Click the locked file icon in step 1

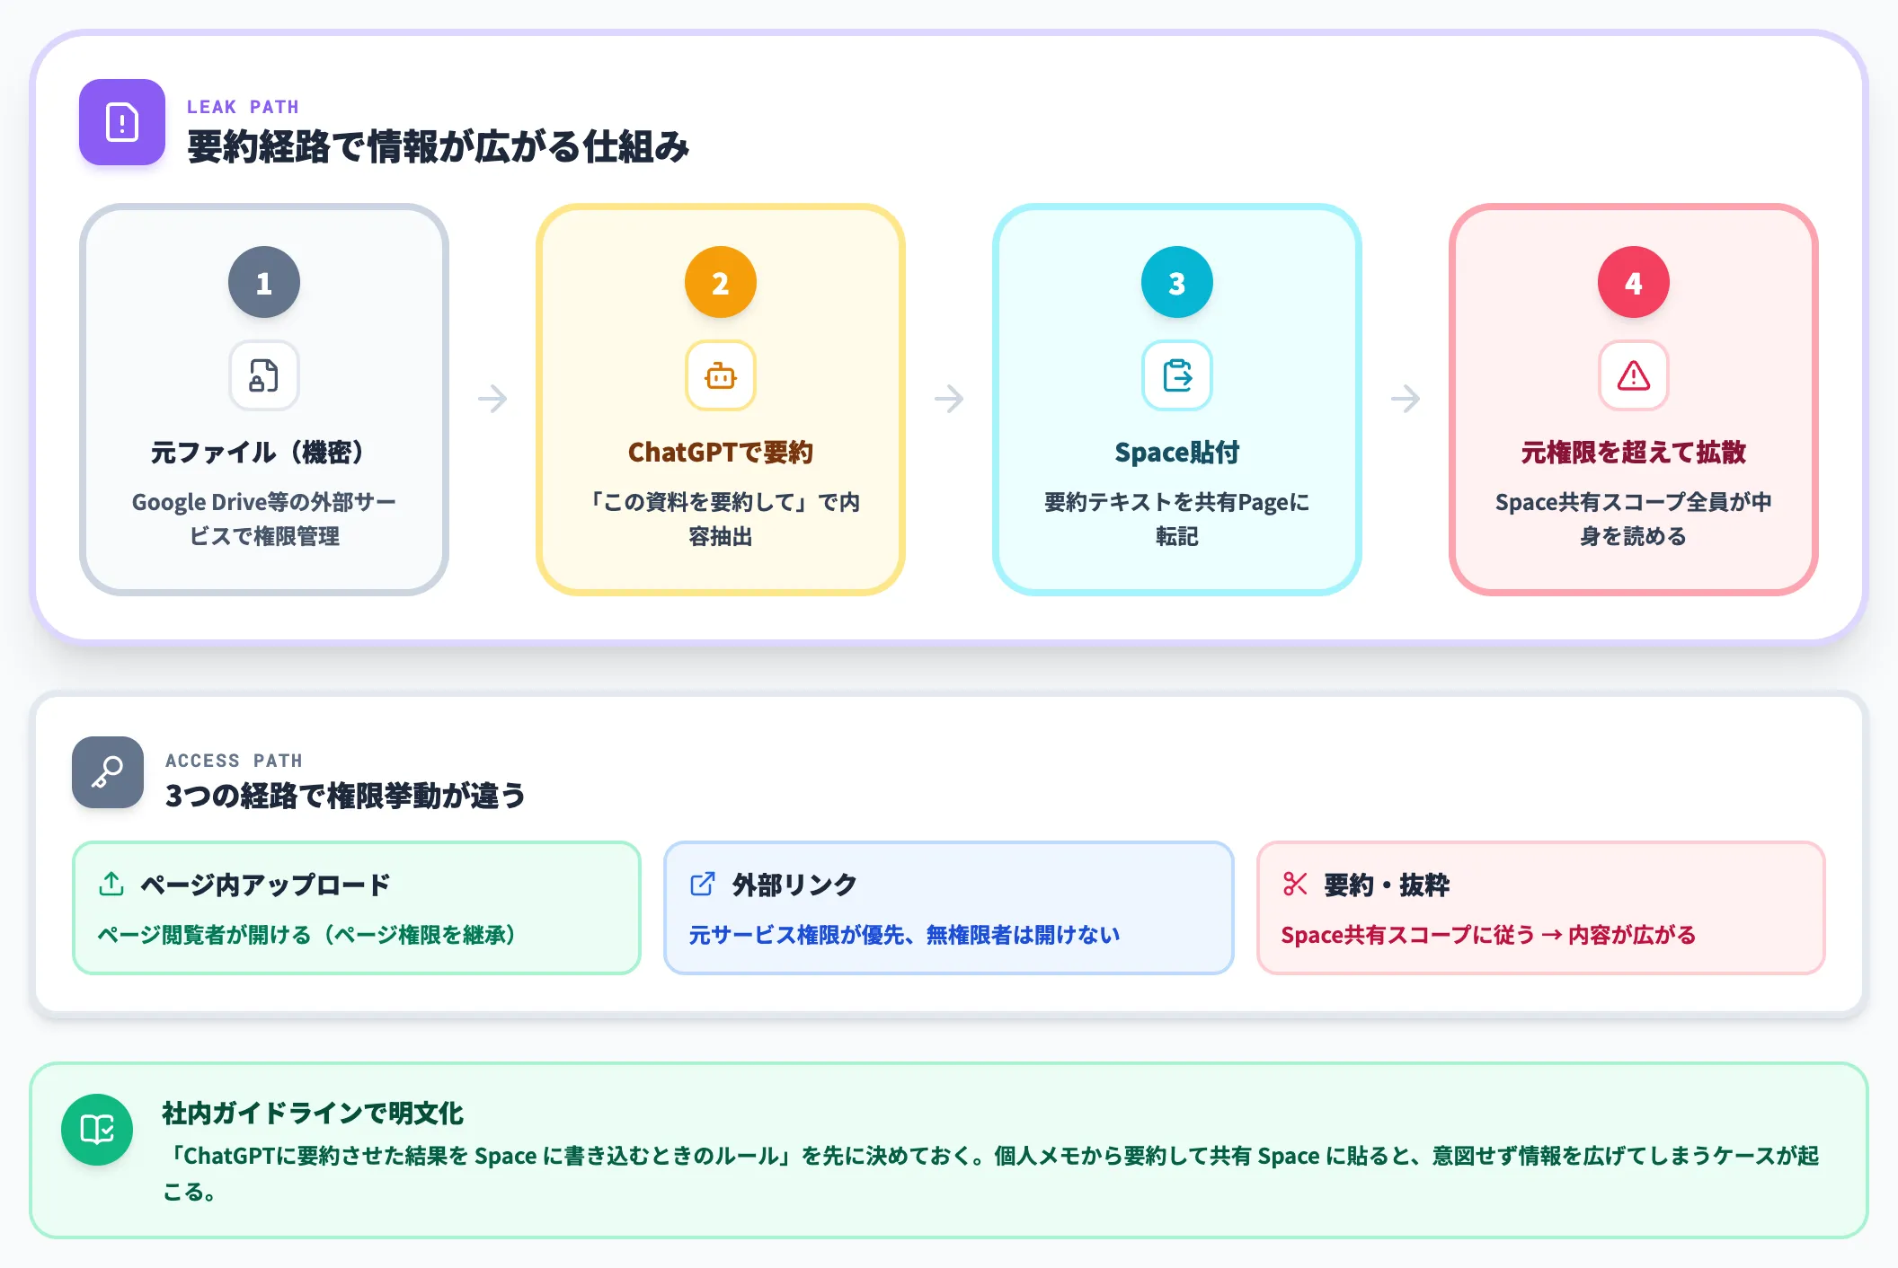point(264,375)
